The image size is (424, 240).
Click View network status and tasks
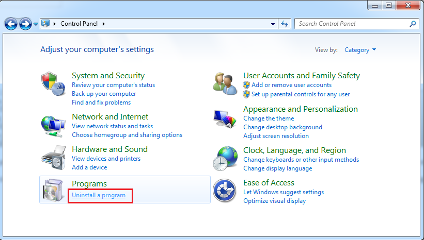pyautogui.click(x=112, y=126)
